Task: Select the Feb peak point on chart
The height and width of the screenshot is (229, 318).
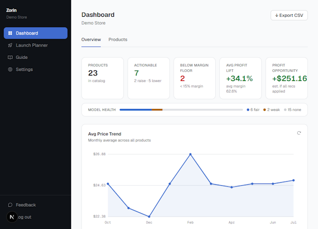Action: tap(190, 154)
